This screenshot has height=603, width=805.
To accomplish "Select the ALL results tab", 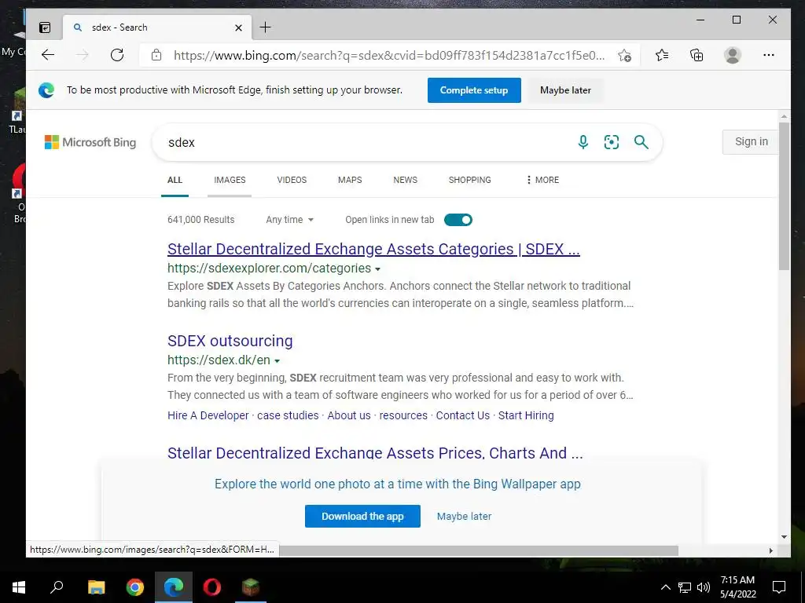I will pyautogui.click(x=175, y=180).
